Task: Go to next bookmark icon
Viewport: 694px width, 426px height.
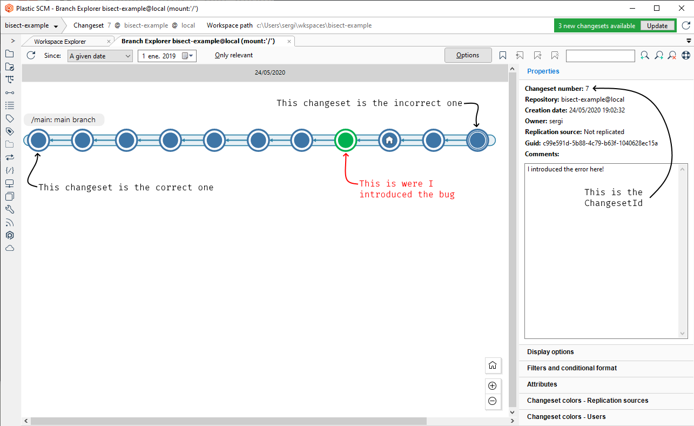Action: click(537, 55)
